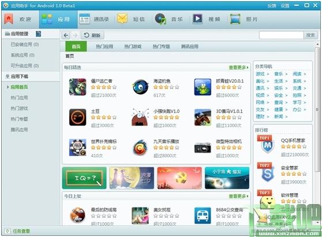Open the 土豆 app icon
The image size is (322, 237).
[78, 117]
